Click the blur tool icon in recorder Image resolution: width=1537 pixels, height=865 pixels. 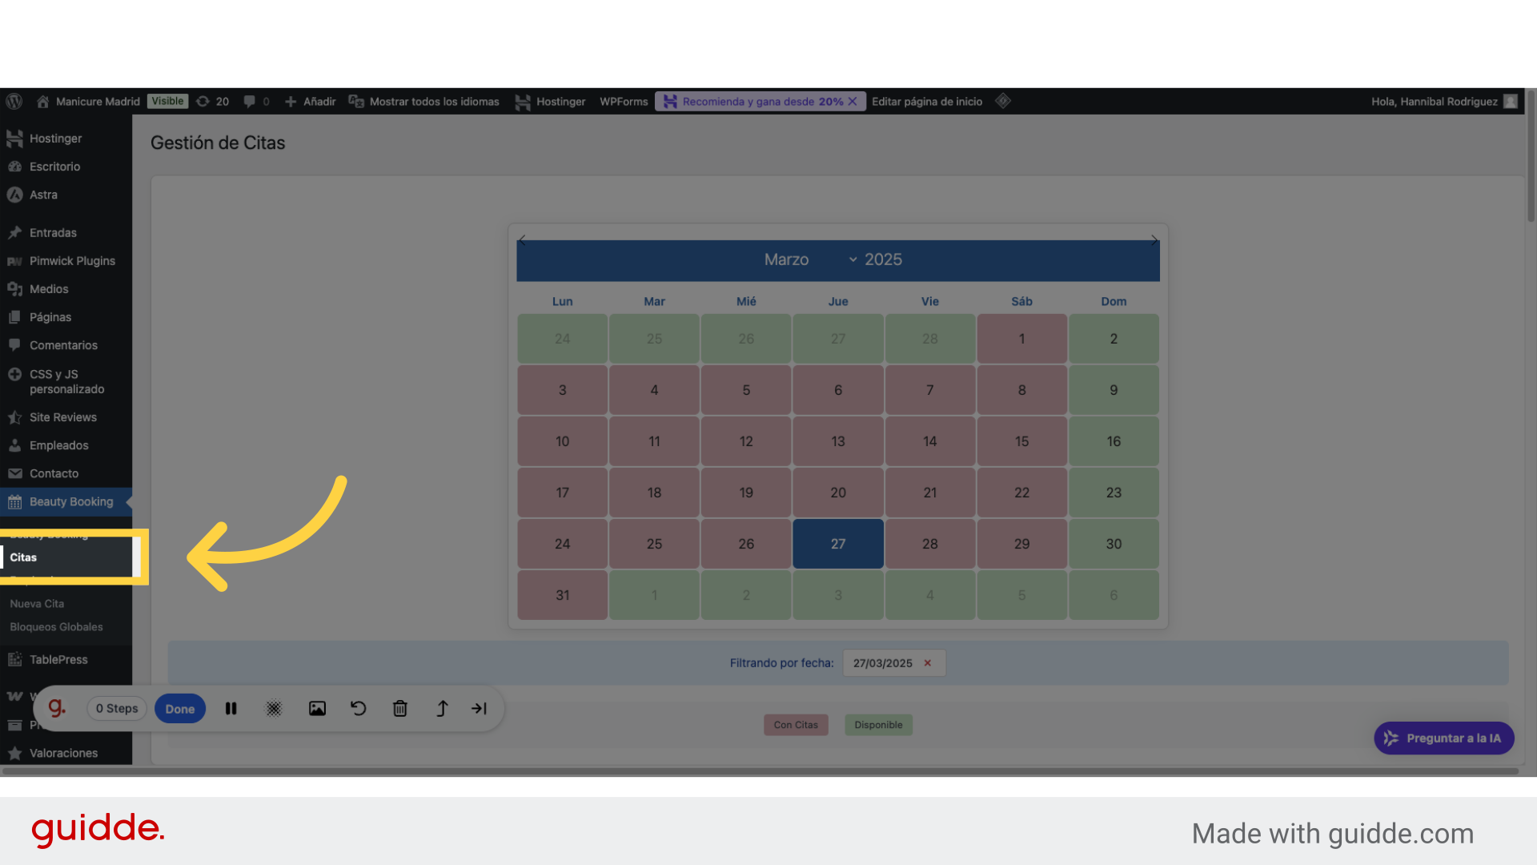point(274,709)
